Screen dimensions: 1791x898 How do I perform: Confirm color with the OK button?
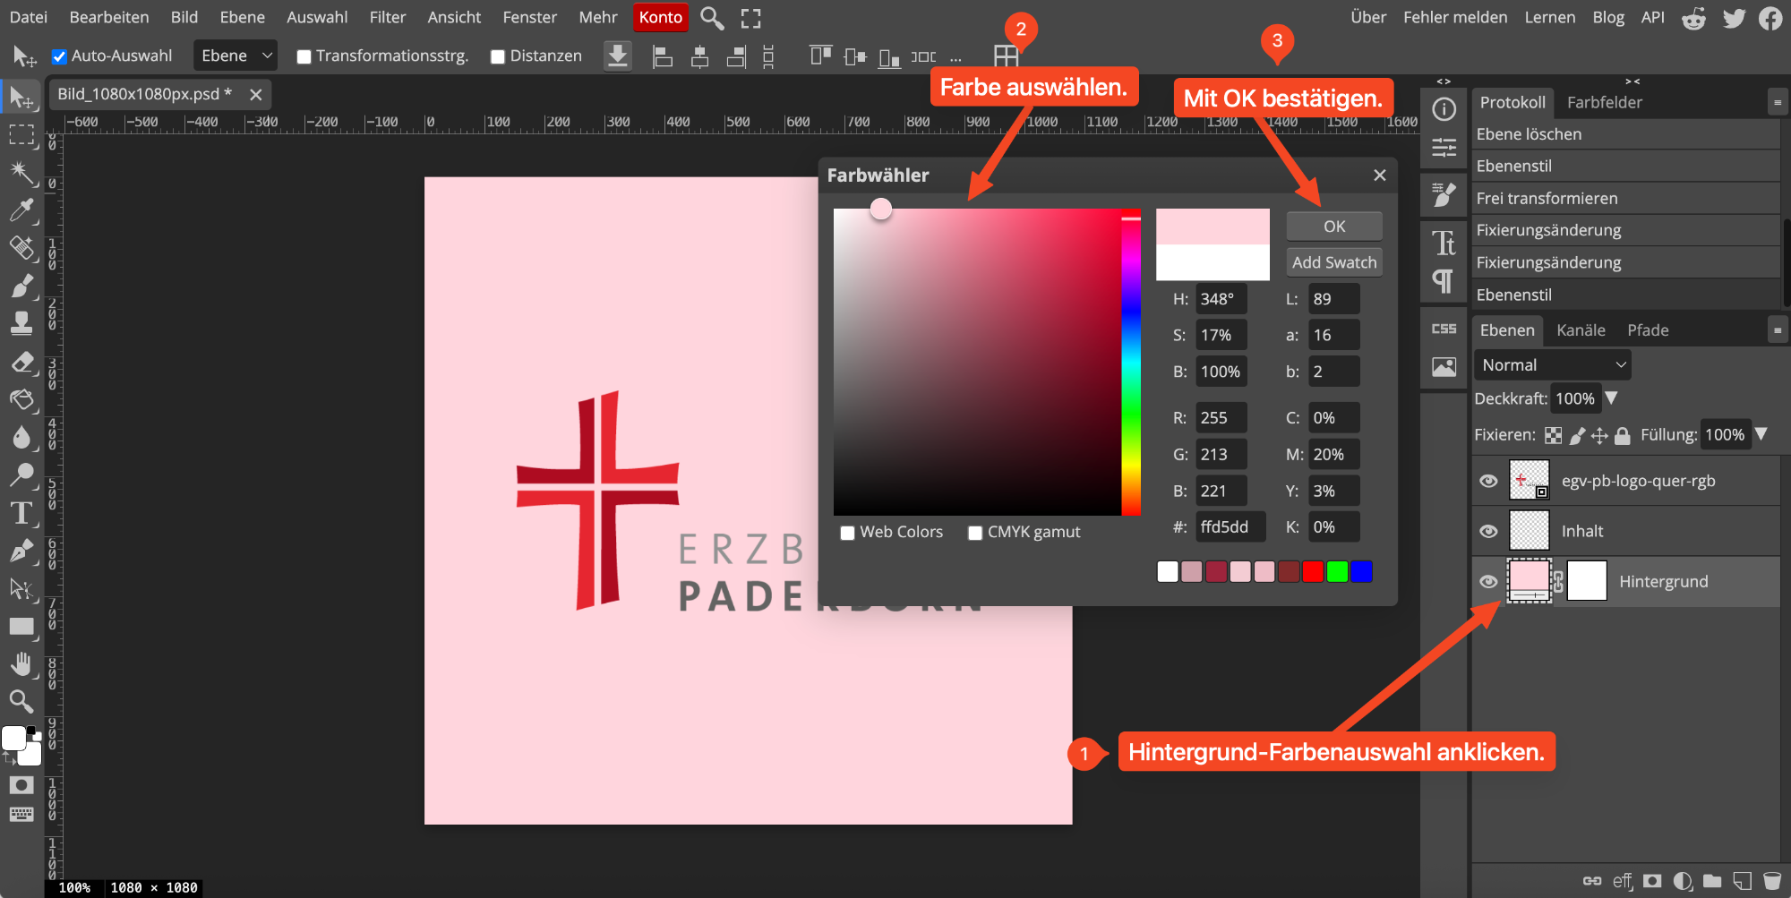1333,227
